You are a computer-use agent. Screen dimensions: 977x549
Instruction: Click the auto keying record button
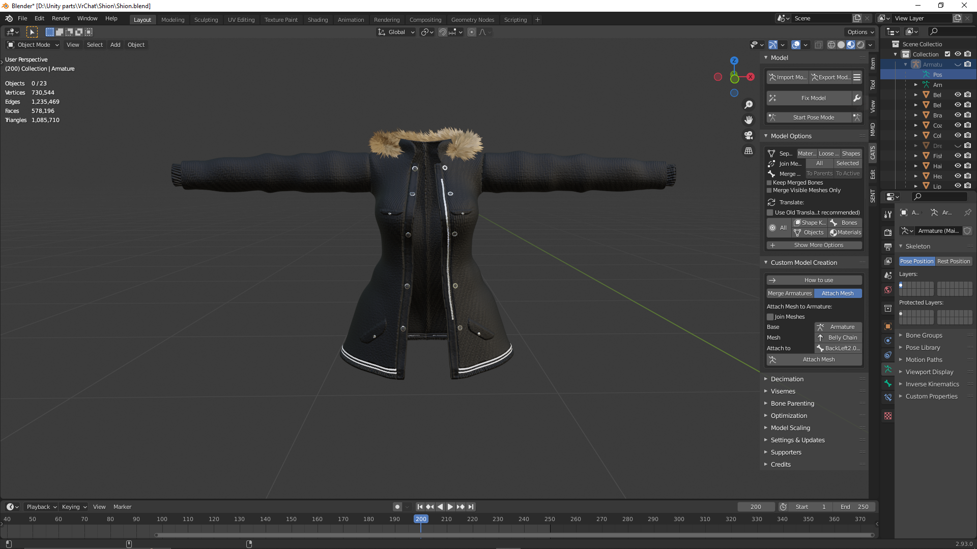point(397,507)
